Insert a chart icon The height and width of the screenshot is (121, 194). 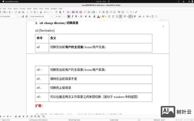pos(77,12)
